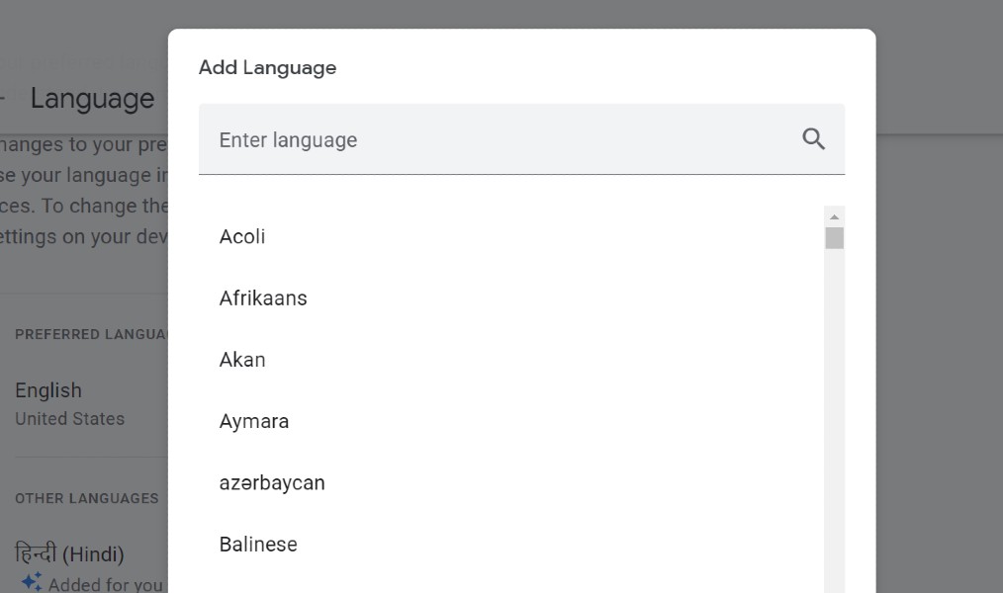This screenshot has width=1003, height=593.
Task: Open the Hindi language entry
Action: point(69,553)
